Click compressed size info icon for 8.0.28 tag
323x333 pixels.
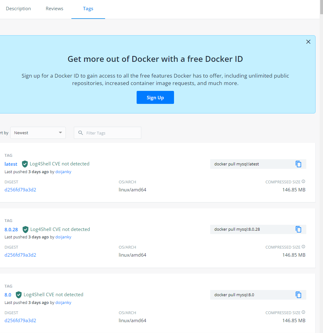pyautogui.click(x=304, y=246)
